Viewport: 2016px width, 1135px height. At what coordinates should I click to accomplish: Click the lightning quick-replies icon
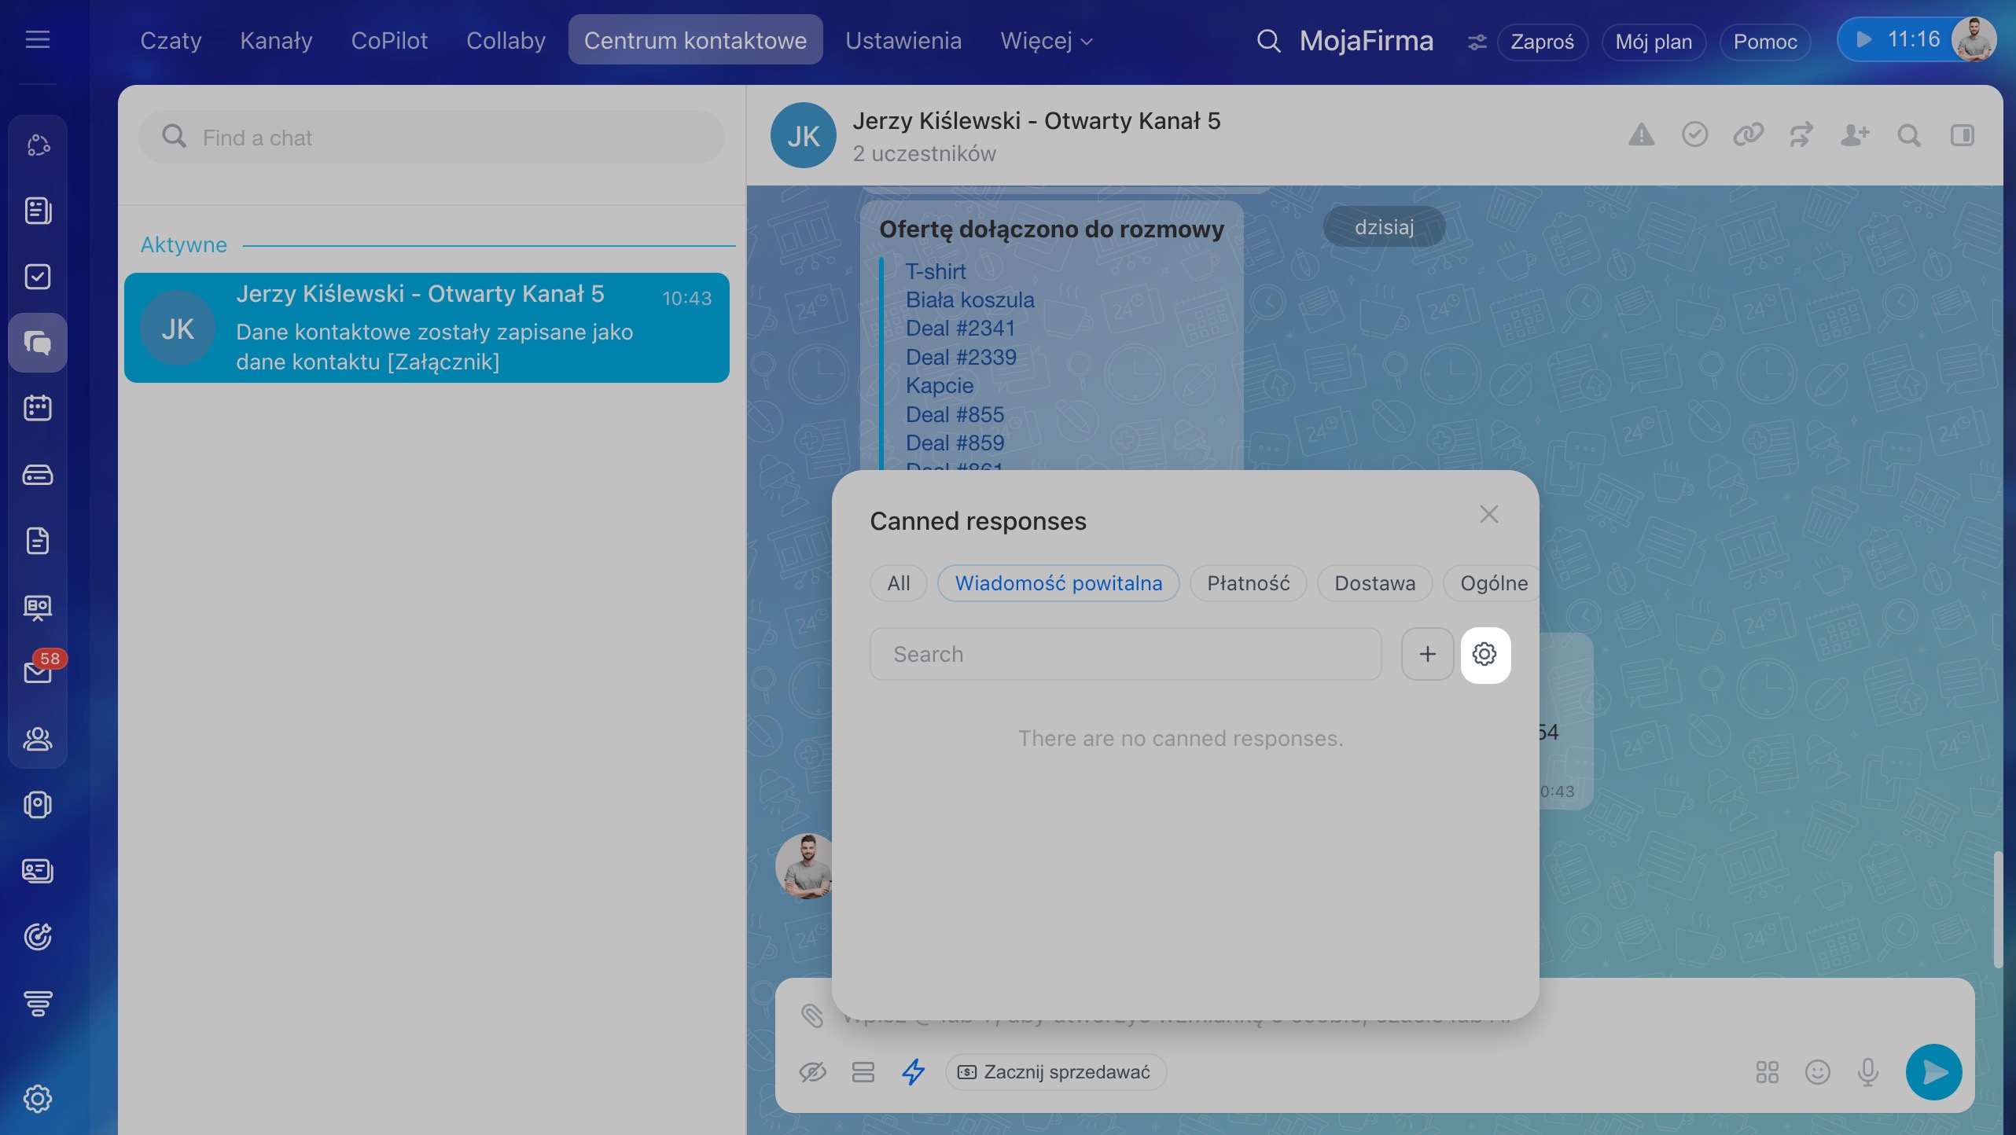(x=913, y=1071)
